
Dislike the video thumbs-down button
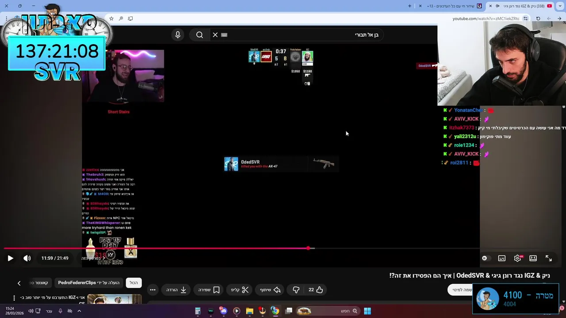(x=296, y=290)
